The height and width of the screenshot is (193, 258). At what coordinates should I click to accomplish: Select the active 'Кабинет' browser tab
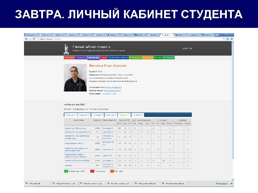167,35
